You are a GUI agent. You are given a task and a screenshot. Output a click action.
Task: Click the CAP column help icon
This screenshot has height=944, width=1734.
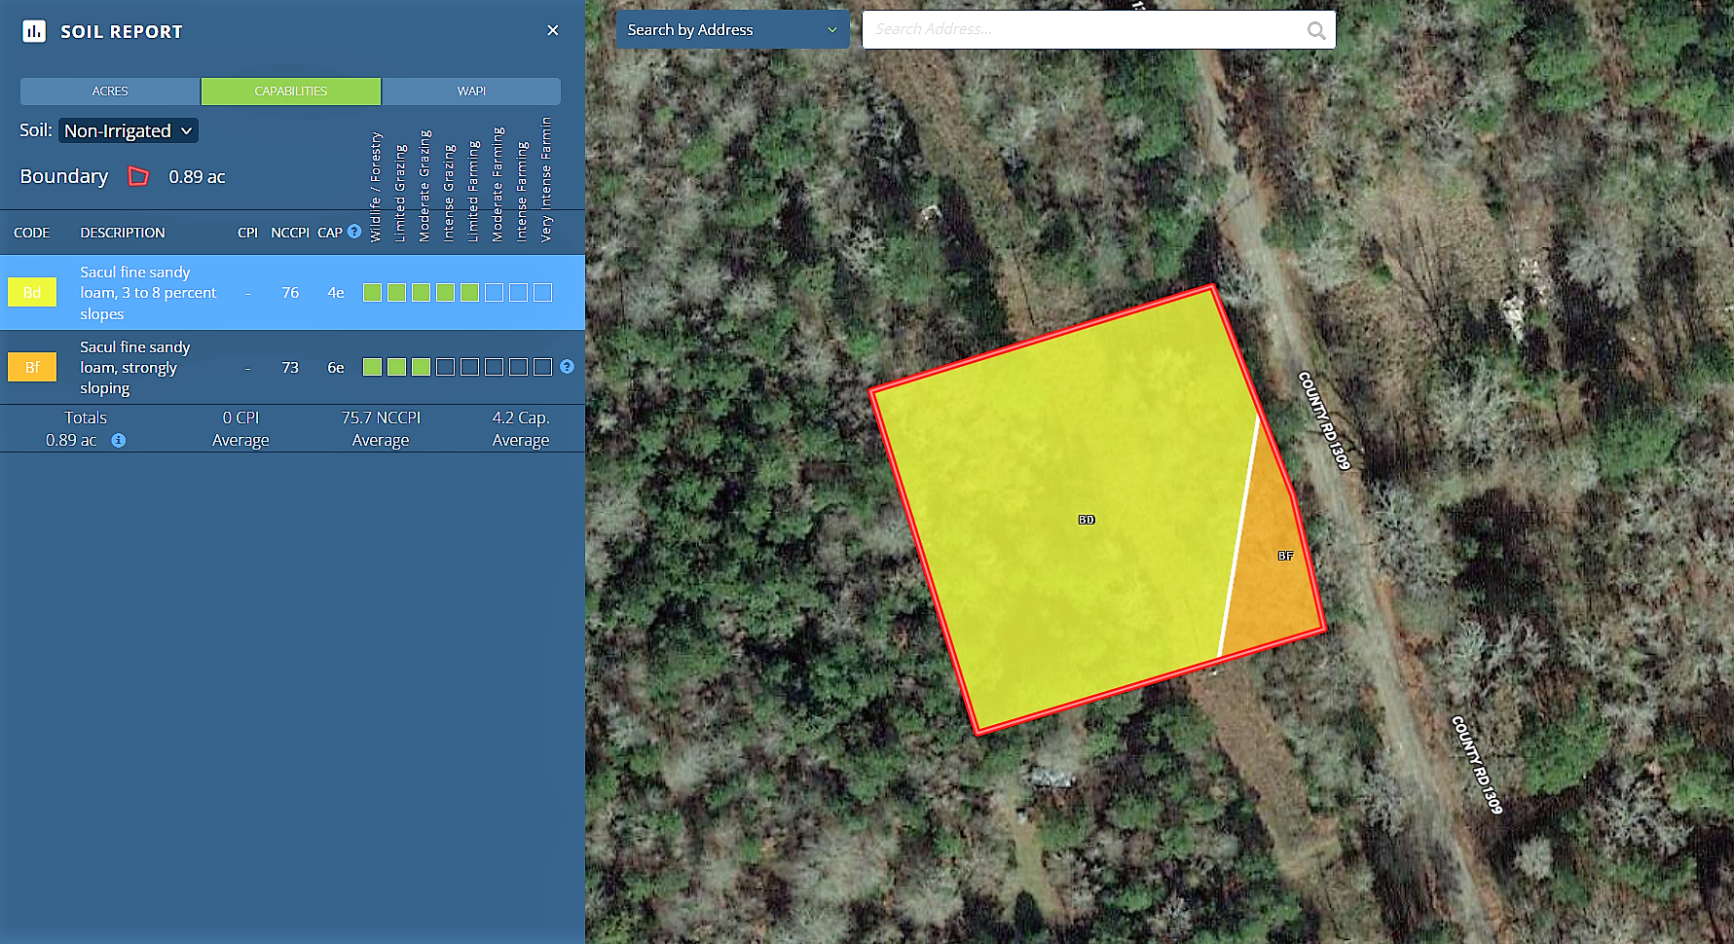(x=354, y=232)
